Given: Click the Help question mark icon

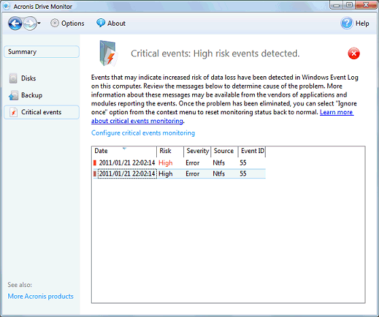Looking at the screenshot, I should point(347,23).
